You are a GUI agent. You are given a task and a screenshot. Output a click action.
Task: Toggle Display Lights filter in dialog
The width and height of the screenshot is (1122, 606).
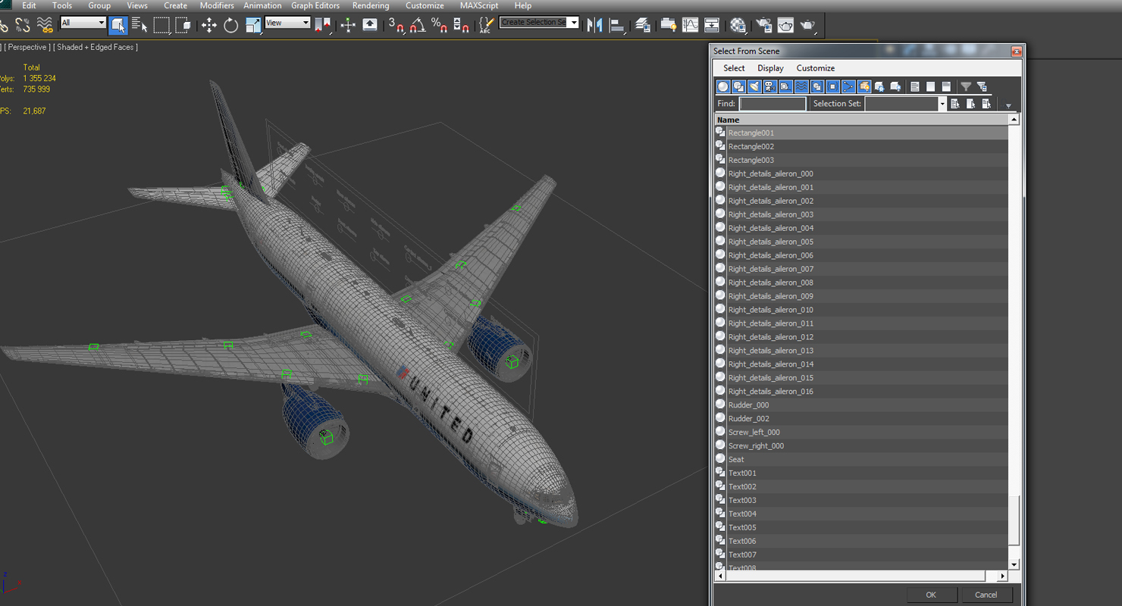pyautogui.click(x=754, y=86)
